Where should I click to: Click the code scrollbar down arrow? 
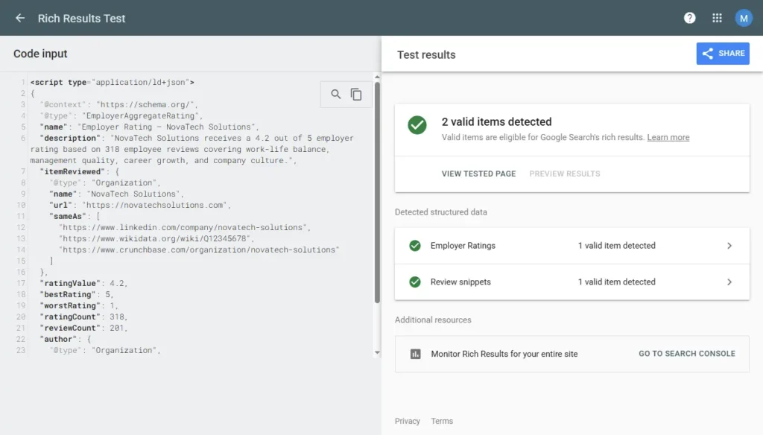(376, 353)
